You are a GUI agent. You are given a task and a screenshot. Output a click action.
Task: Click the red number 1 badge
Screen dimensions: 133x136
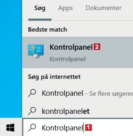coord(89,128)
